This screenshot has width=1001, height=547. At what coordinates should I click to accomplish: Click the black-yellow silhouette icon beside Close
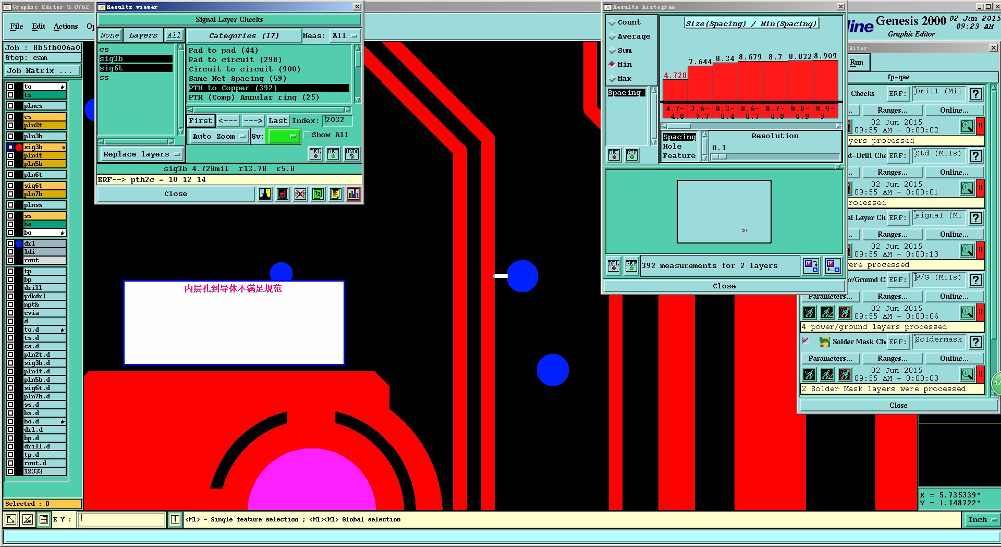click(265, 194)
